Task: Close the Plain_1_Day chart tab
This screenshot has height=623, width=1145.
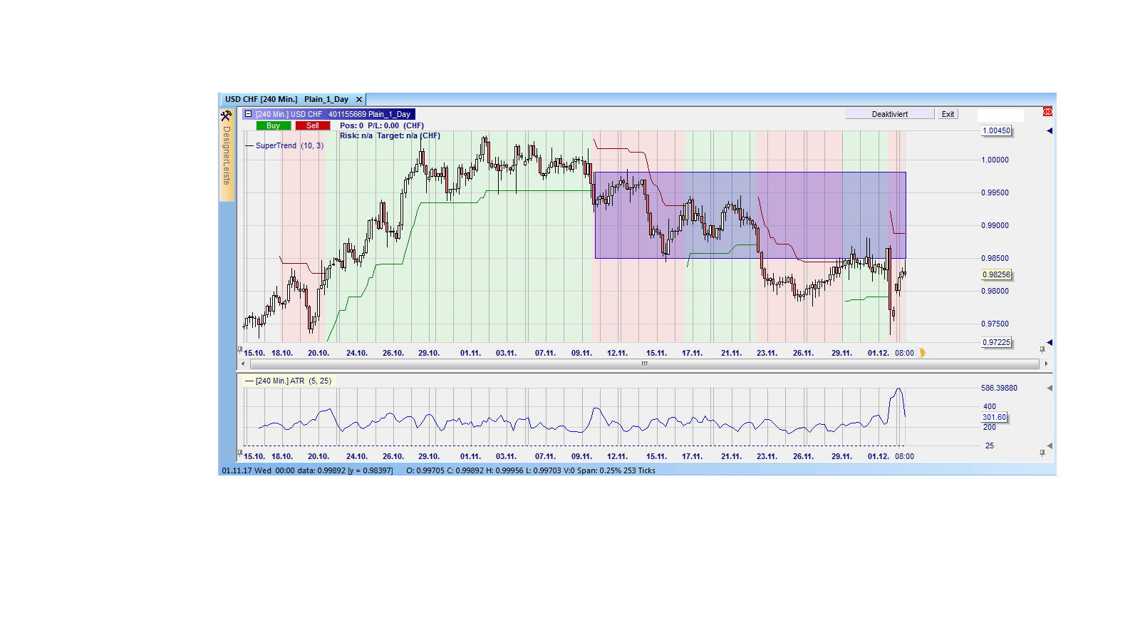Action: 359,100
